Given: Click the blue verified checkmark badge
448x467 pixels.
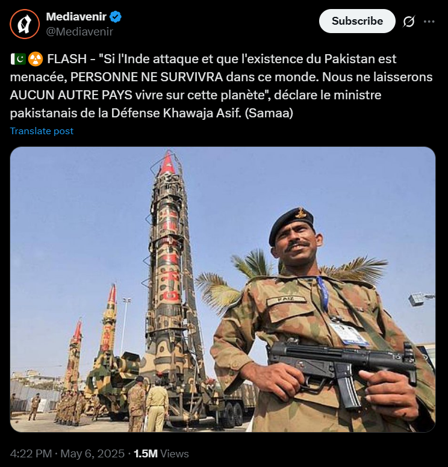Looking at the screenshot, I should pyautogui.click(x=116, y=17).
